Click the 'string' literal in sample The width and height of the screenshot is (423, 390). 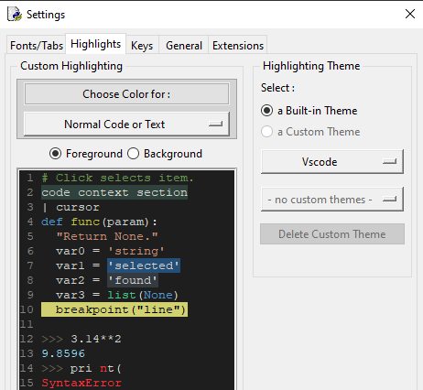[136, 251]
